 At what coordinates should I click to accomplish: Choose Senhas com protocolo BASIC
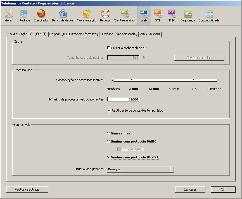[x=108, y=141]
